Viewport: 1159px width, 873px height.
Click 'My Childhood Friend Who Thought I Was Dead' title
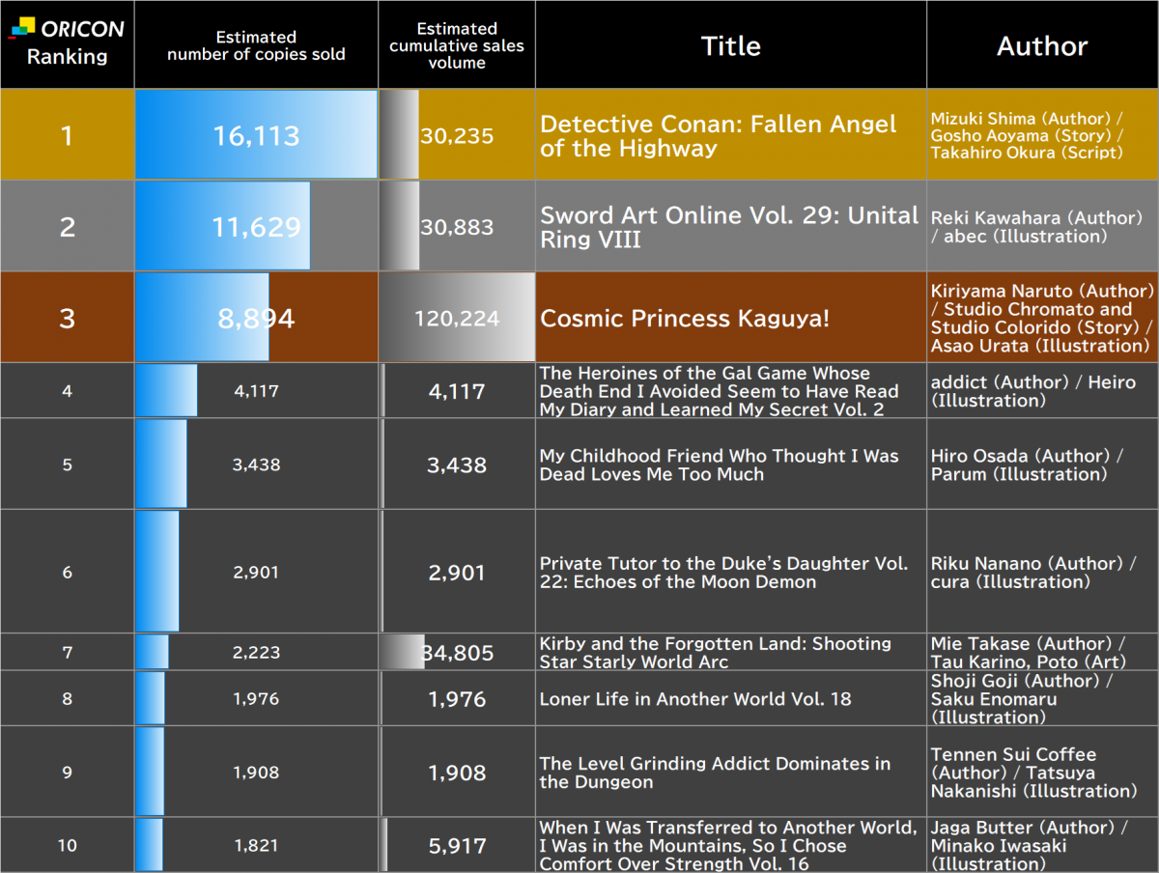(719, 465)
